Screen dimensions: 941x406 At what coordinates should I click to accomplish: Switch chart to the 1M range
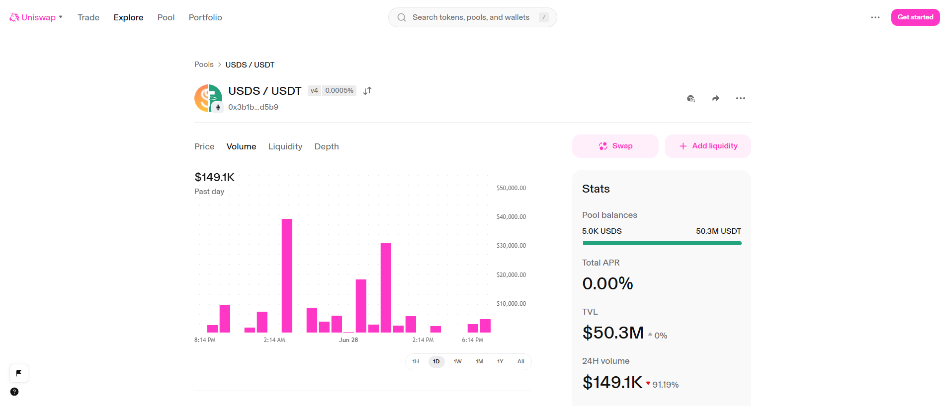tap(479, 361)
